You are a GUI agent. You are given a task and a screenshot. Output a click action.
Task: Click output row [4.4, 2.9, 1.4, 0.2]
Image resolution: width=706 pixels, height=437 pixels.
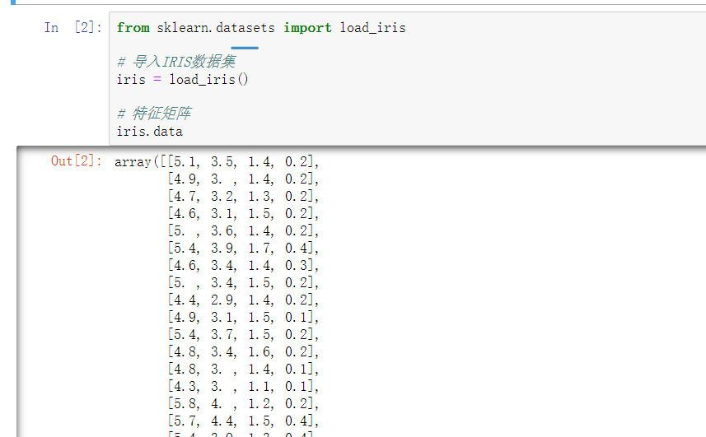pyautogui.click(x=243, y=300)
